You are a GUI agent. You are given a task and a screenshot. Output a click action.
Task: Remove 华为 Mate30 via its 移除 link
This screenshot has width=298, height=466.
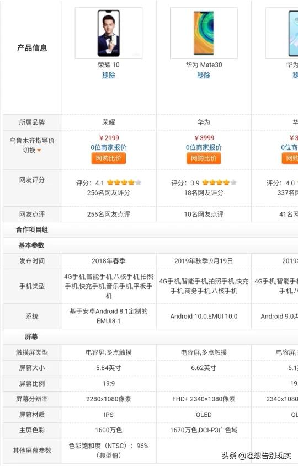(x=204, y=75)
